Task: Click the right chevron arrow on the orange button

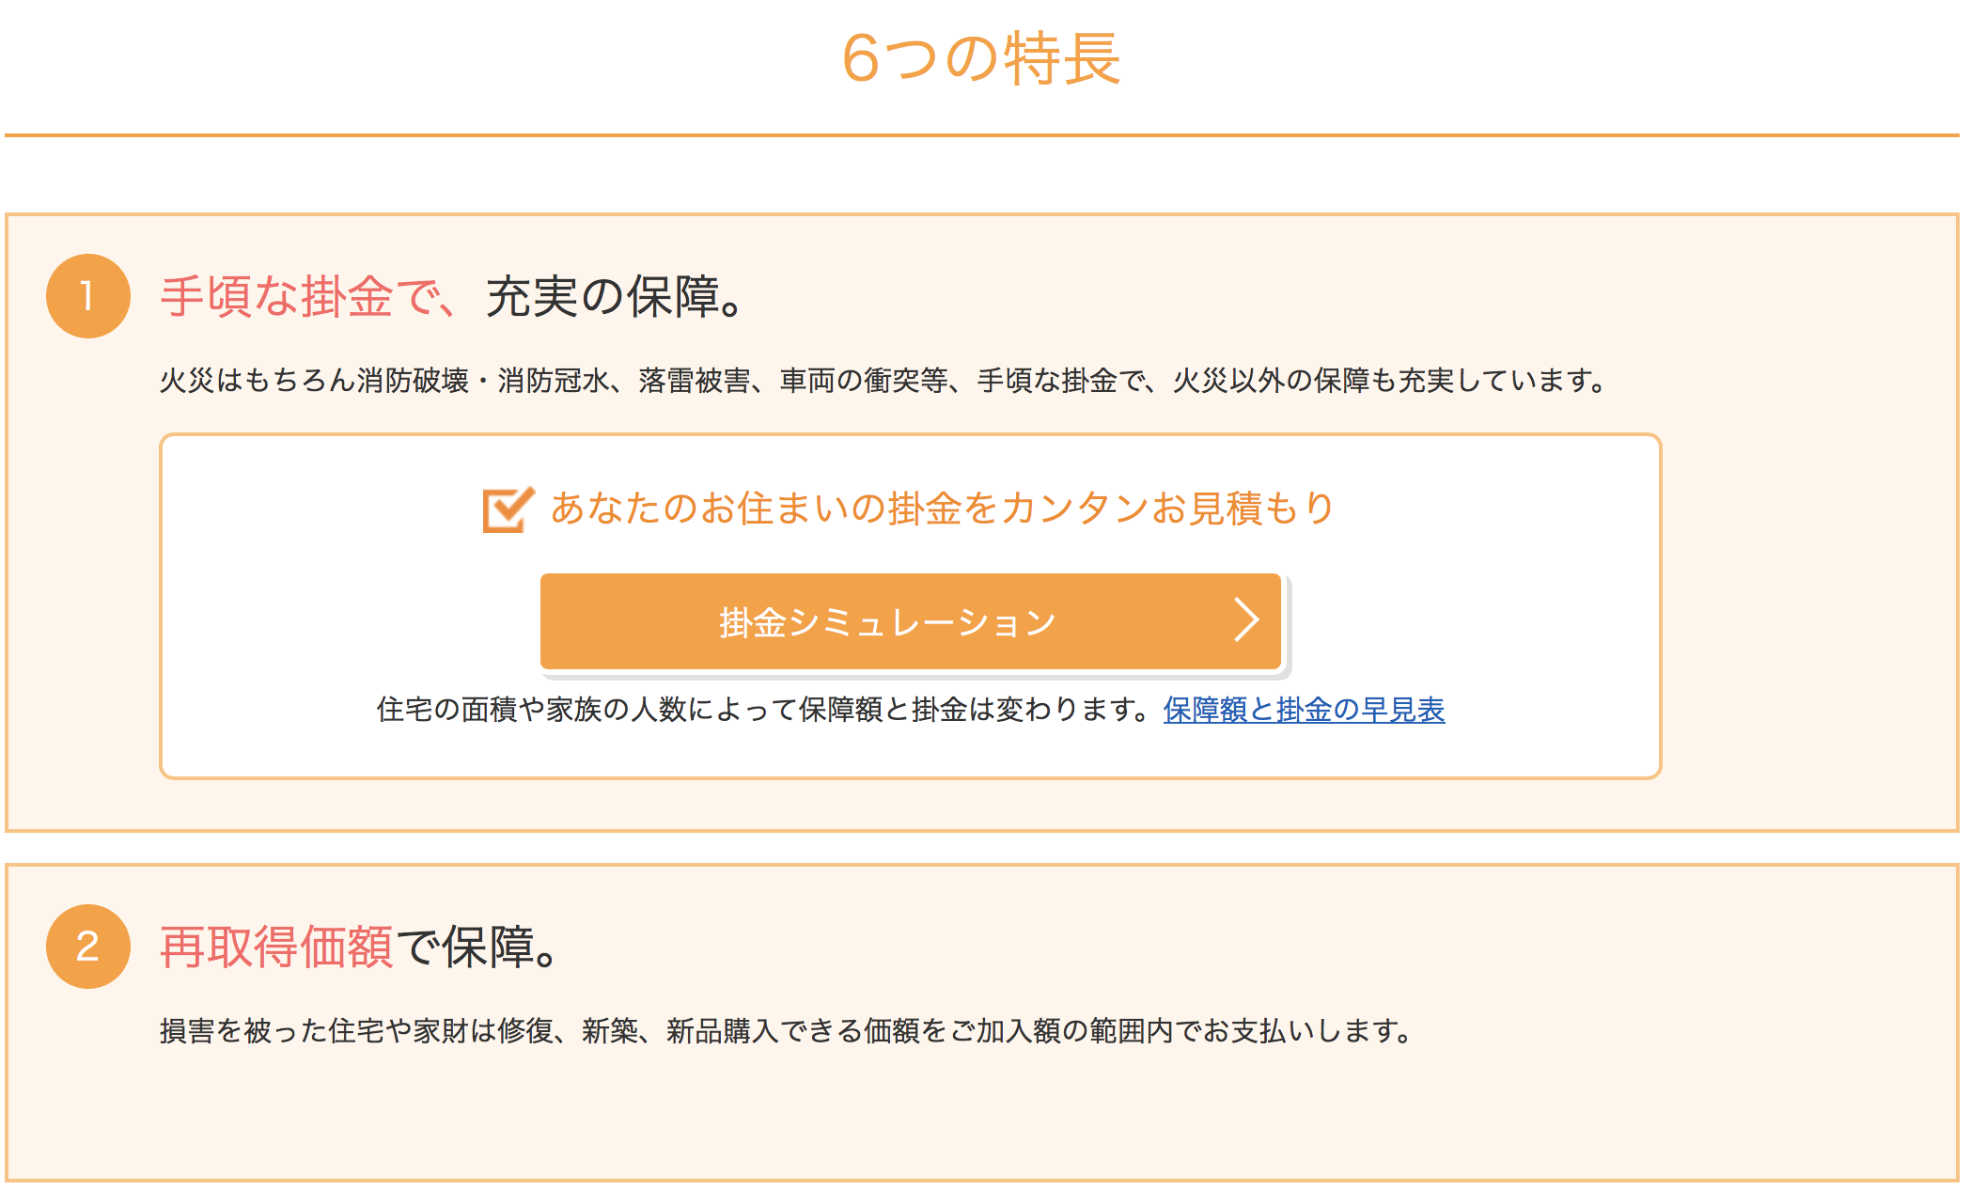Action: pos(1246,620)
